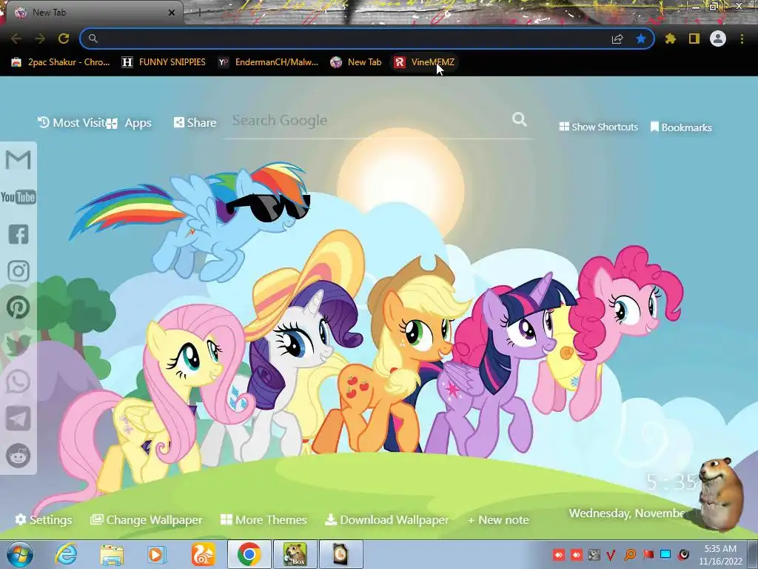Open Windows Explorer from the taskbar
The height and width of the screenshot is (569, 758).
[x=112, y=555]
